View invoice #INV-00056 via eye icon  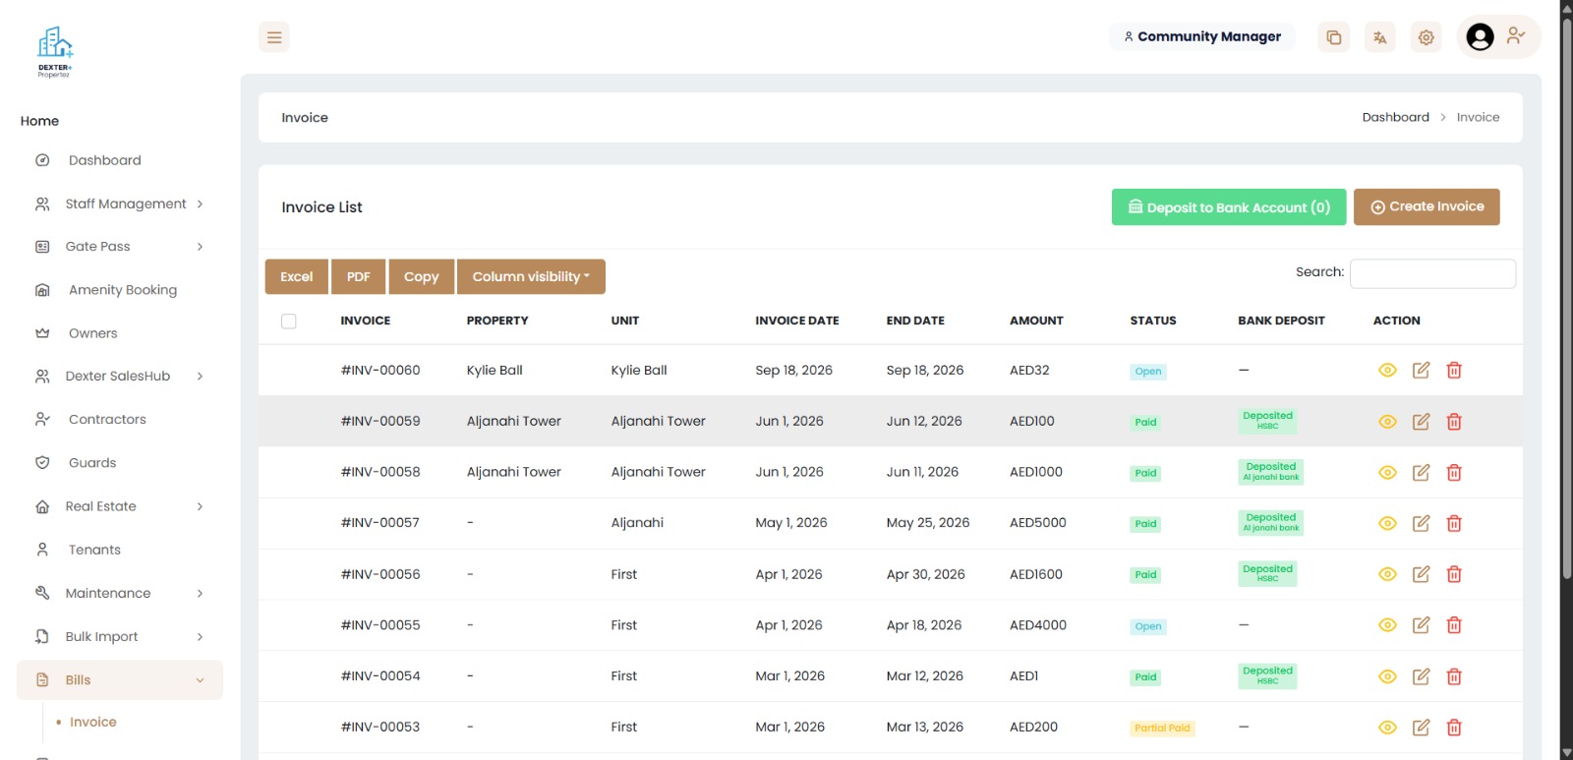[1387, 574]
